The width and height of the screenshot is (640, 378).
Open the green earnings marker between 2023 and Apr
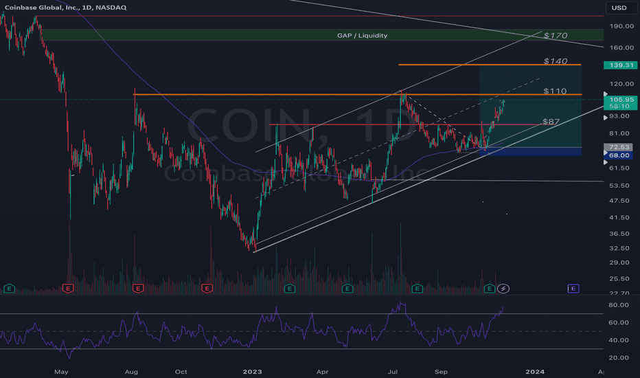[289, 289]
